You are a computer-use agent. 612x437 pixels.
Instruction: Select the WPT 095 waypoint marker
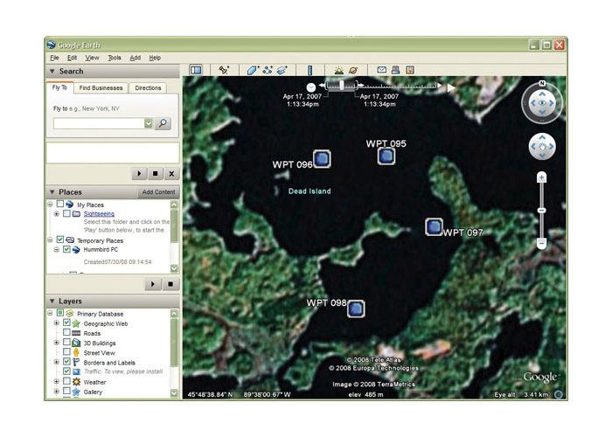(386, 156)
